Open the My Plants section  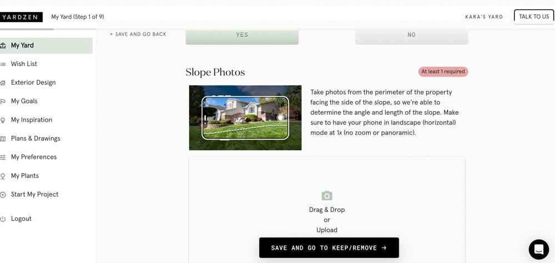25,176
